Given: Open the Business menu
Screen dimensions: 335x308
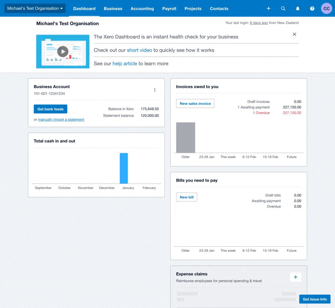Looking at the screenshot, I should click(113, 9).
